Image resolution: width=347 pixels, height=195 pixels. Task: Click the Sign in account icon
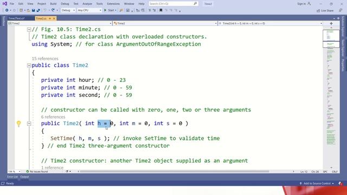(309, 4)
